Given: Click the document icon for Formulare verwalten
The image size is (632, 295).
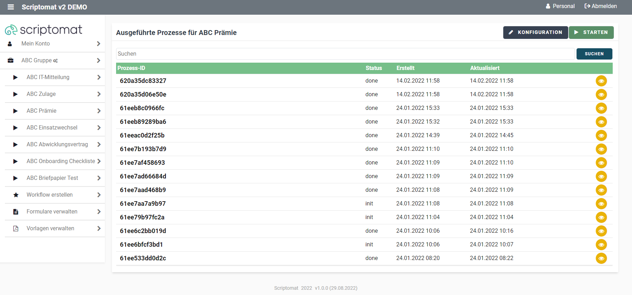Looking at the screenshot, I should coord(16,212).
